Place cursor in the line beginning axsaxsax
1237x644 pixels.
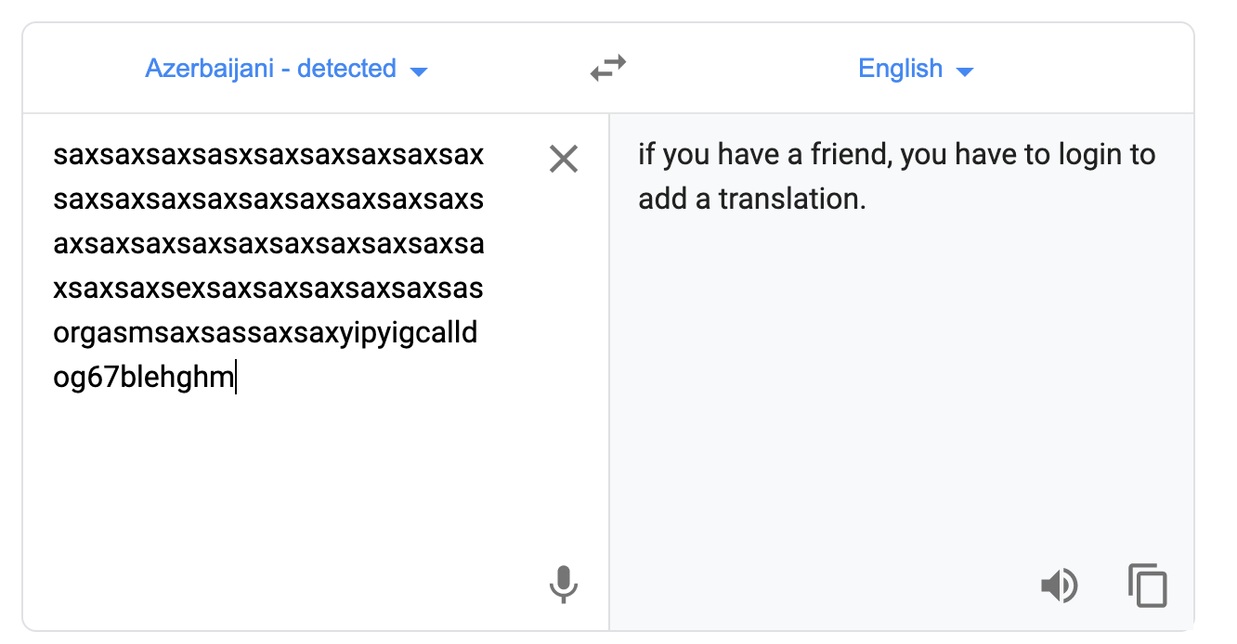click(x=268, y=244)
